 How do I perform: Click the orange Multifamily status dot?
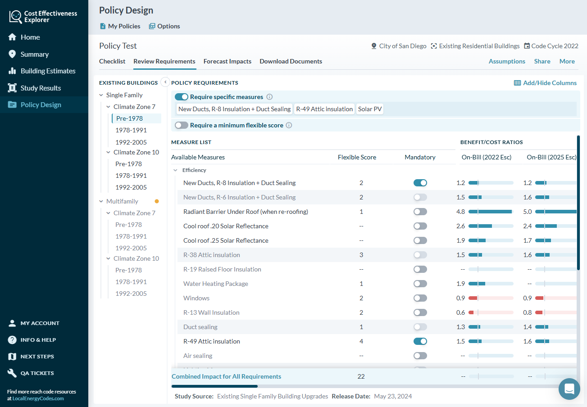click(157, 201)
